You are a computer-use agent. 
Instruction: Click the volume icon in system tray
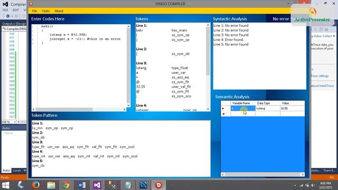(313, 185)
